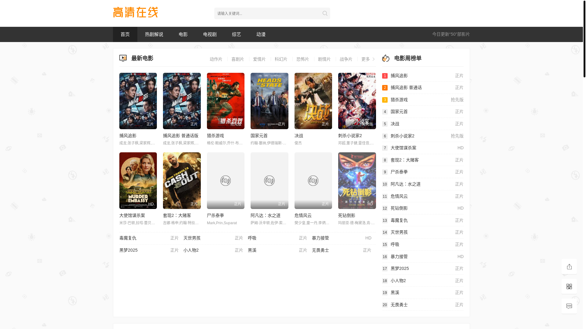Open rank 3 猎杀游戏 in chart
The image size is (586, 329).
pos(423,100)
